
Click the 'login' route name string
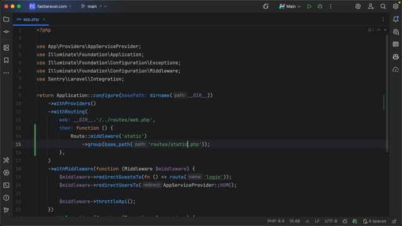pos(214,177)
